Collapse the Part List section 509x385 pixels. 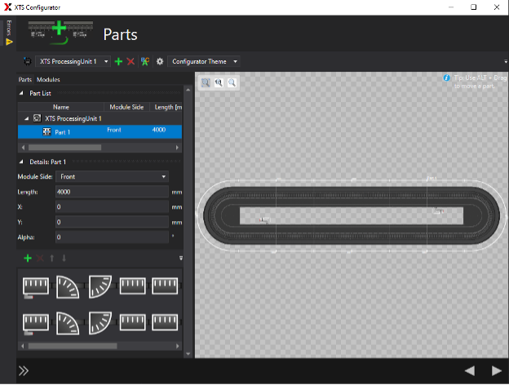[x=21, y=93]
